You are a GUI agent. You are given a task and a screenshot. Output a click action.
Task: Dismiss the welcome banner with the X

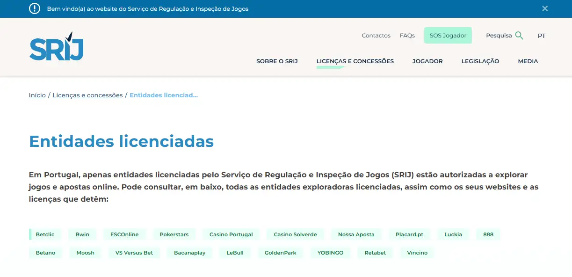click(545, 8)
